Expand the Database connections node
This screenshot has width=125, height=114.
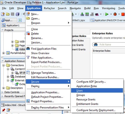pyautogui.click(x=8, y=77)
